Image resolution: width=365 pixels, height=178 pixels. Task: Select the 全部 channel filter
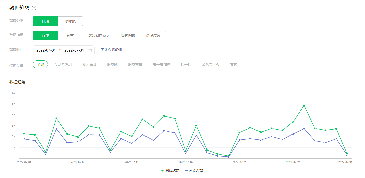coord(40,64)
